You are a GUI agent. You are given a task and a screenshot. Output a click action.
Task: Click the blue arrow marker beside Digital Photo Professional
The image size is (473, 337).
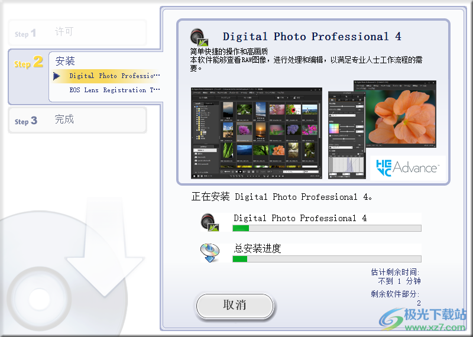[x=56, y=76]
